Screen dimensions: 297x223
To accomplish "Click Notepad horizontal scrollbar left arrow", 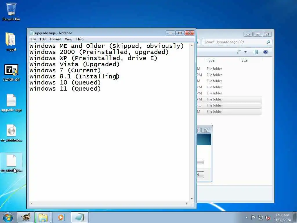I will (x=32, y=204).
